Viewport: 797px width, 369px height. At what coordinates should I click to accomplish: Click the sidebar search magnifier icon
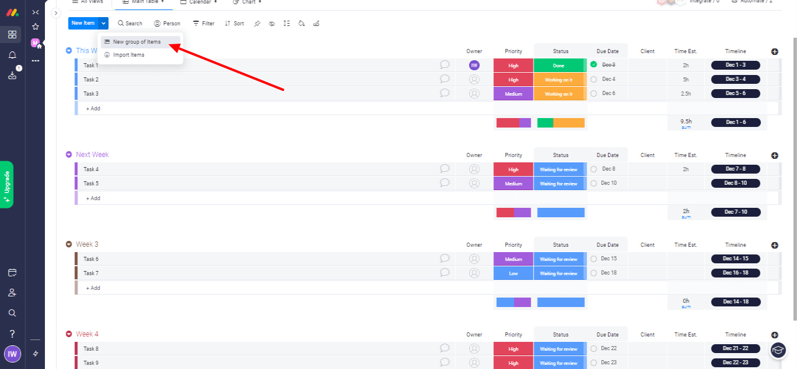(x=12, y=313)
